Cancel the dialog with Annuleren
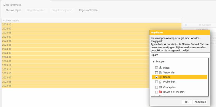216x107 pixels. point(200,102)
